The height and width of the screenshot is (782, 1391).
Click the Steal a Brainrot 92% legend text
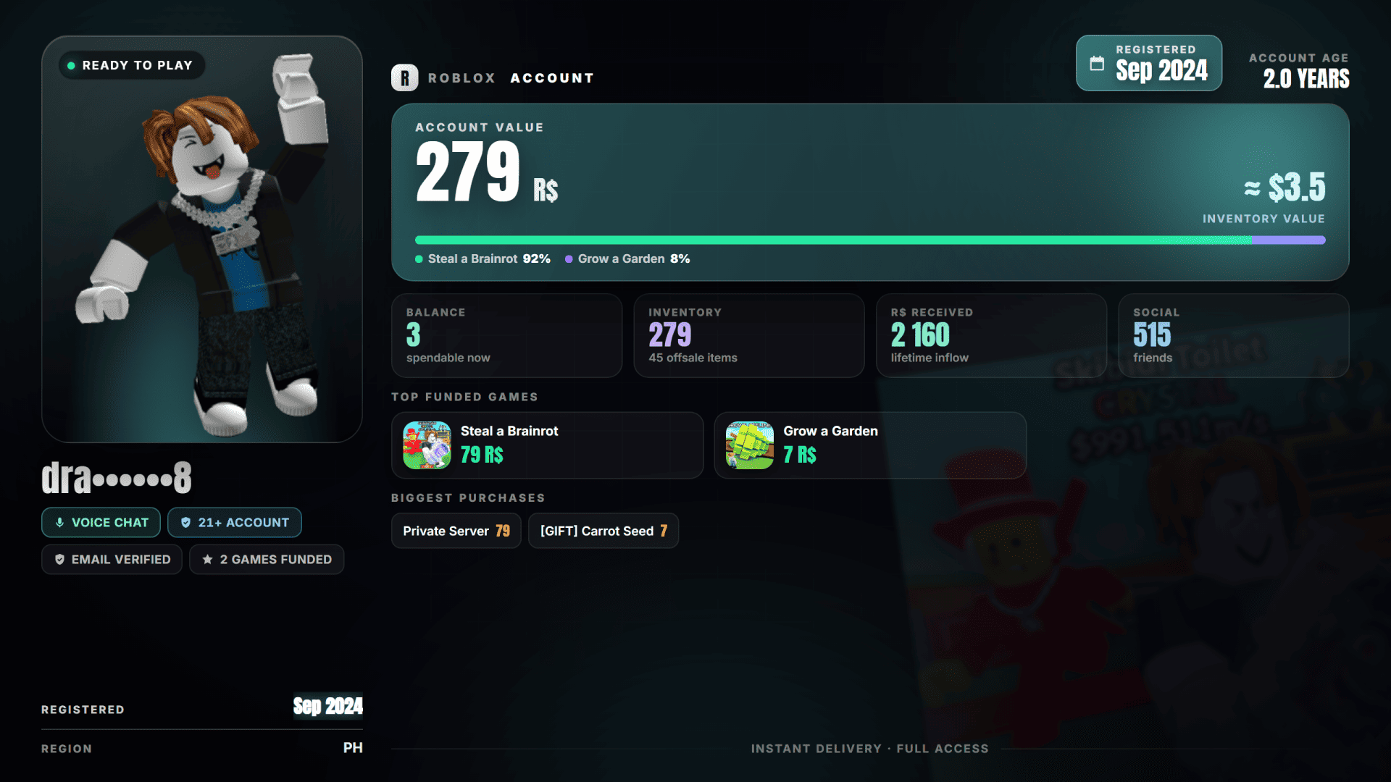click(x=489, y=258)
